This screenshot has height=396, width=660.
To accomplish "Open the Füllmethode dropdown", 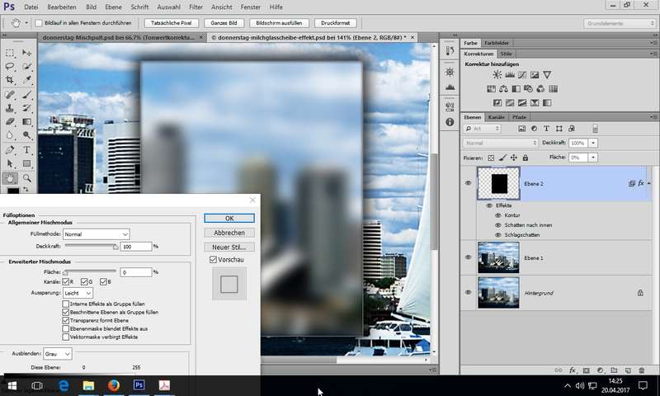I will pos(97,234).
